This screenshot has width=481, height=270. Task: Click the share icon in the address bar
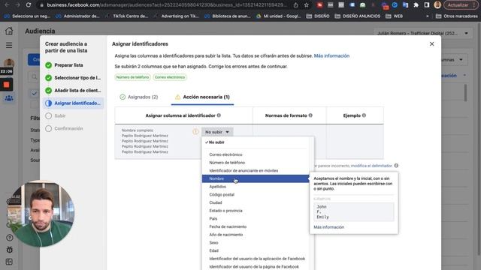pos(295,5)
